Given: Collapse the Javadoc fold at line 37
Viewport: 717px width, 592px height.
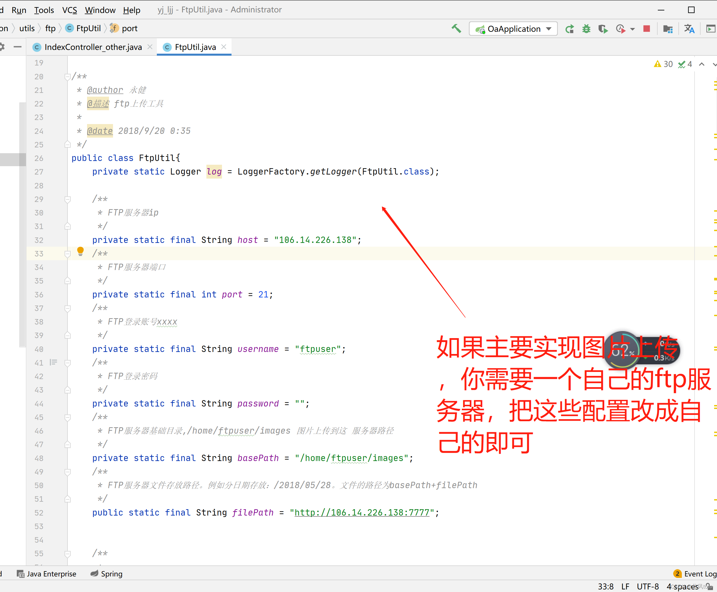Looking at the screenshot, I should [x=67, y=309].
